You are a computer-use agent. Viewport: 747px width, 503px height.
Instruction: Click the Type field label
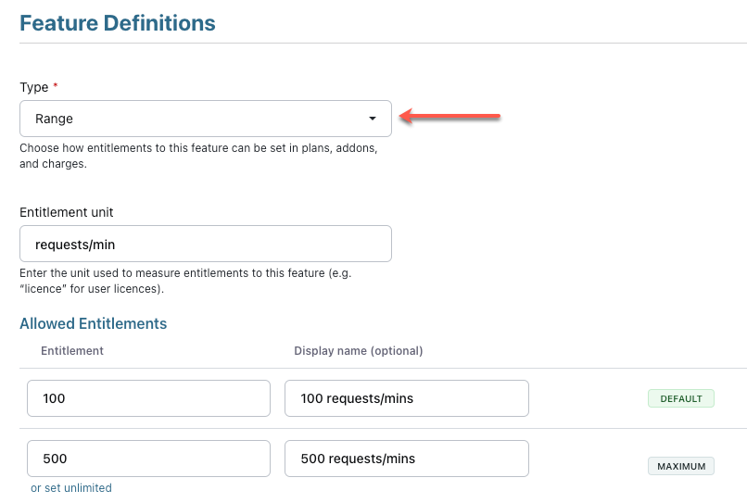(x=34, y=87)
